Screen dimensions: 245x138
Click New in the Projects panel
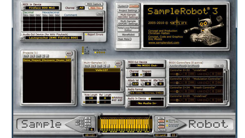point(25,56)
